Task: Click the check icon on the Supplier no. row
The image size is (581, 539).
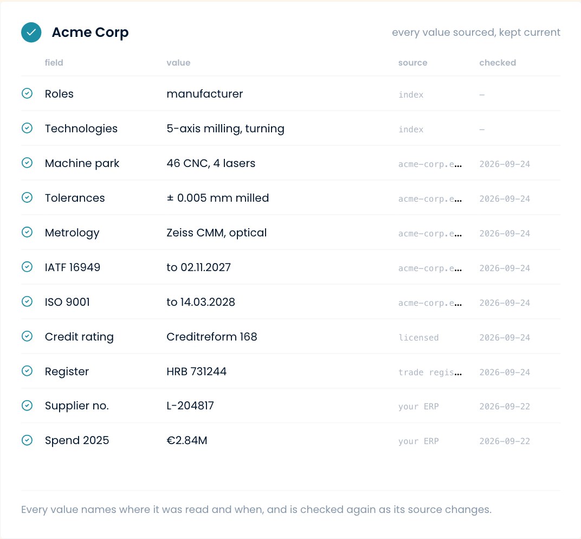Action: pos(27,406)
